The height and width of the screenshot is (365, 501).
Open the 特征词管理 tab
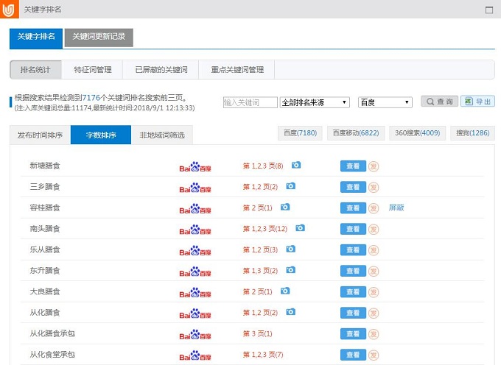point(93,70)
